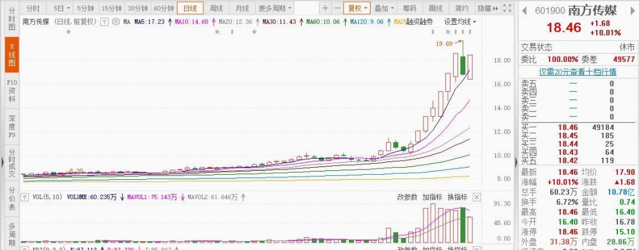The height and width of the screenshot is (250, 639).
Task: Click the 涨停 18.46 value
Action: coord(568,232)
